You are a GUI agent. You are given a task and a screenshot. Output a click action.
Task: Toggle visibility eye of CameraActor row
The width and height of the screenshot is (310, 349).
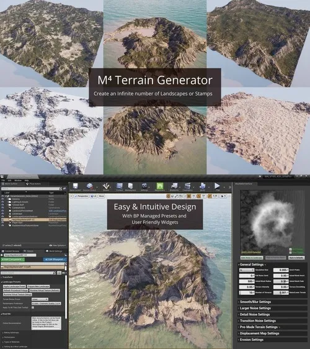pyautogui.click(x=3, y=207)
